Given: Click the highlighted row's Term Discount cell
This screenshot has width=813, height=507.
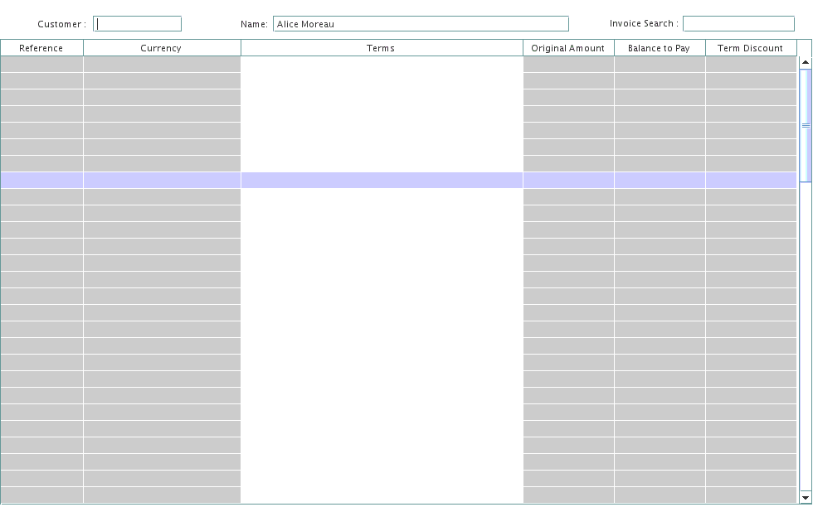Looking at the screenshot, I should point(751,181).
